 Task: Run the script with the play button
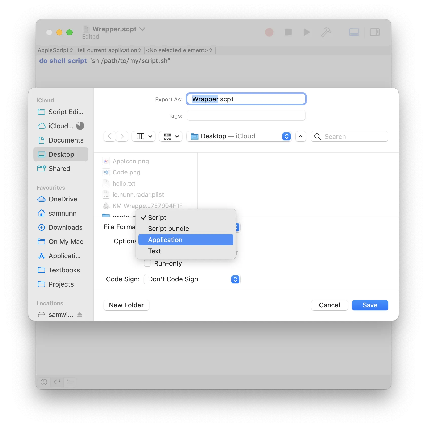pos(306,32)
